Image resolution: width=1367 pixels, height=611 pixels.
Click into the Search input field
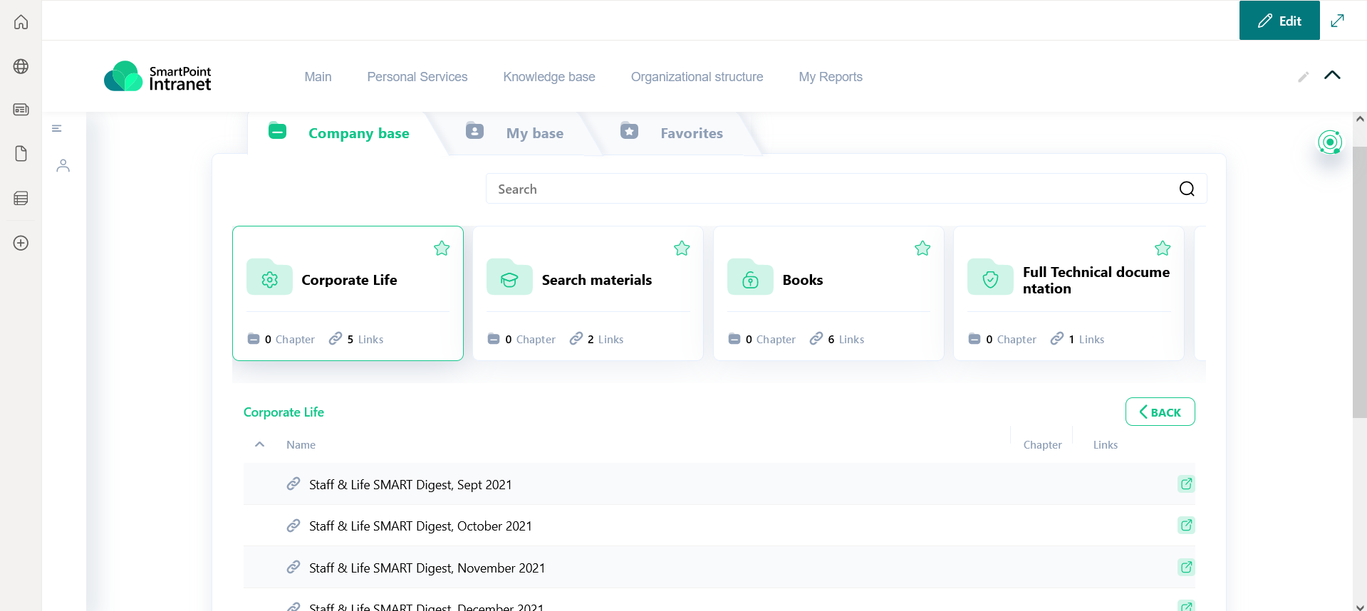pyautogui.click(x=826, y=189)
